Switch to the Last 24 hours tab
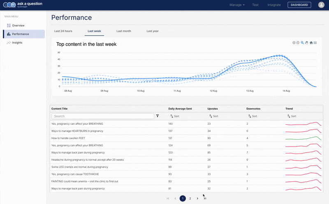Image resolution: width=329 pixels, height=204 pixels. click(63, 31)
